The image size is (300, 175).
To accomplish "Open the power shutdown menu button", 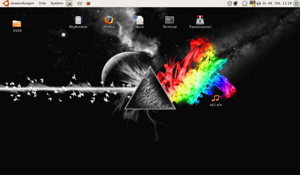I will click(x=296, y=3).
